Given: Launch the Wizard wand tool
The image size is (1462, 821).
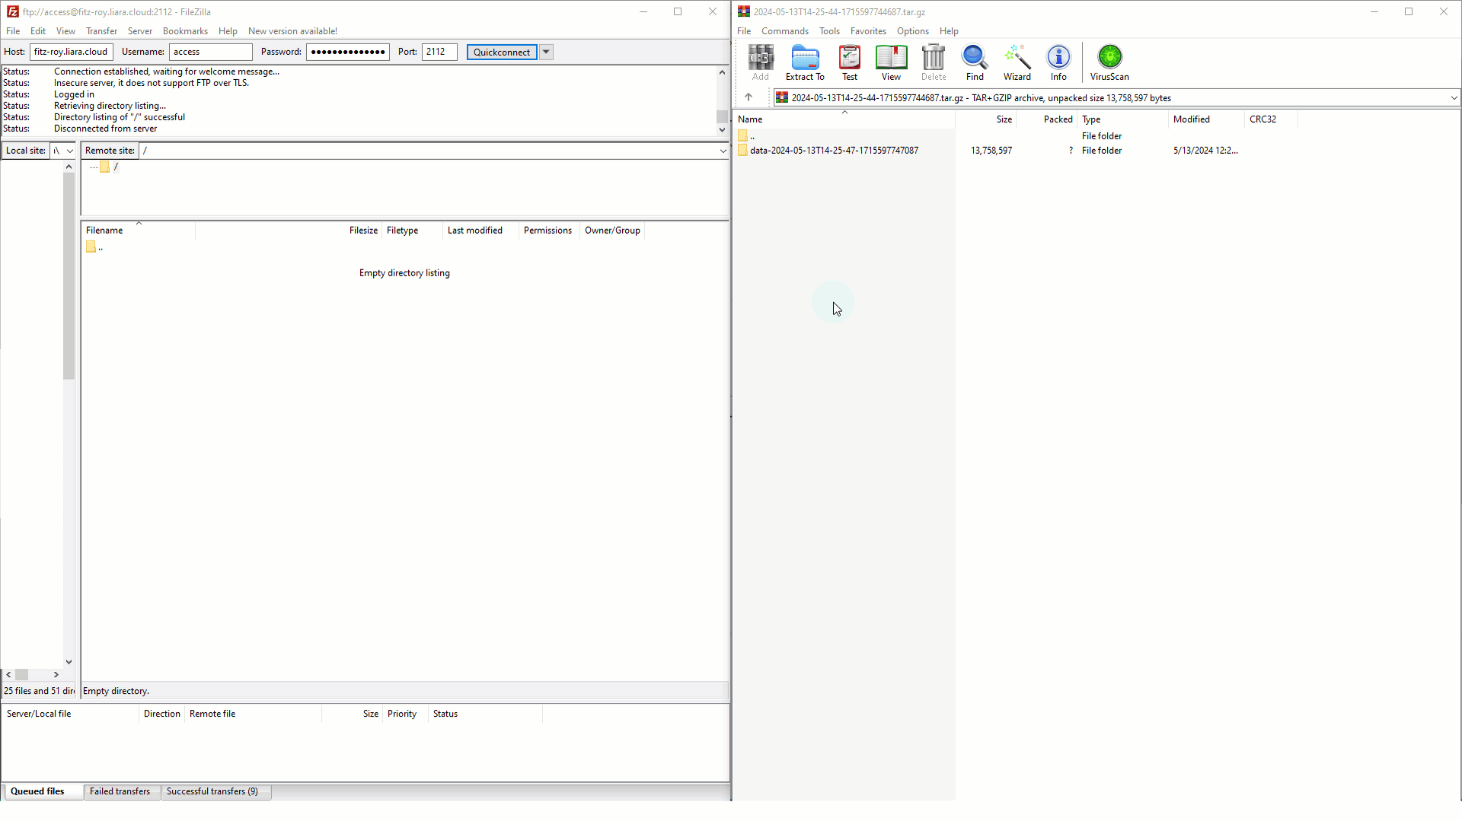Looking at the screenshot, I should click(1017, 63).
